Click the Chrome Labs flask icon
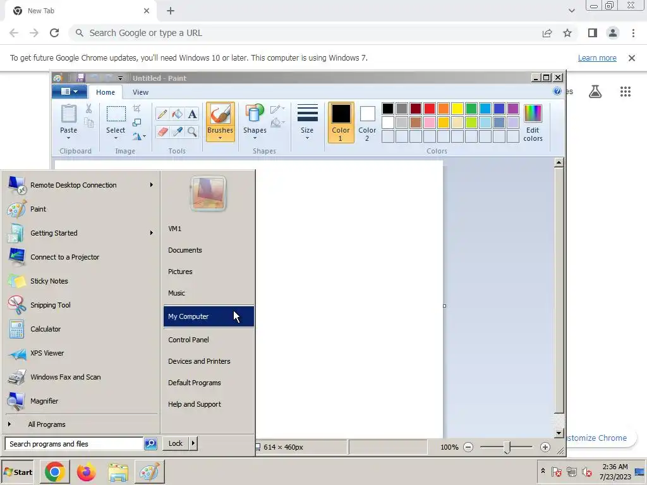This screenshot has height=485, width=647. pos(595,92)
